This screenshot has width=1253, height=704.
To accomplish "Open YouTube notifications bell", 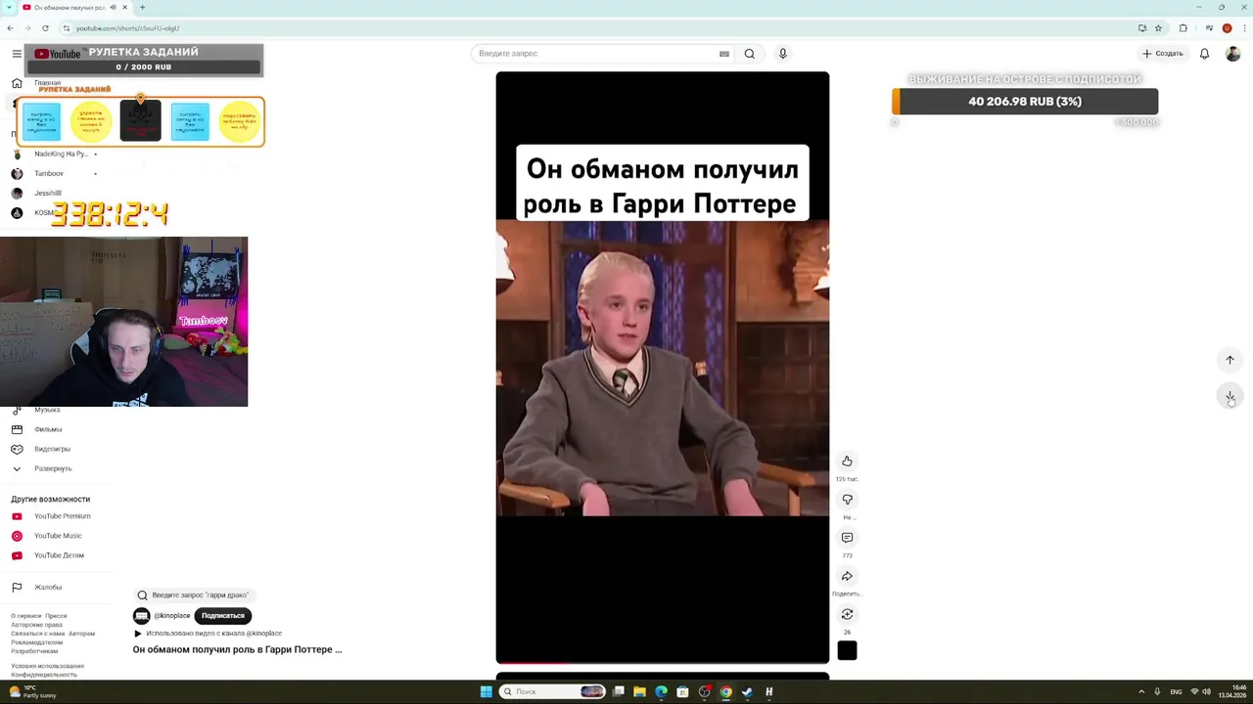I will tap(1204, 54).
